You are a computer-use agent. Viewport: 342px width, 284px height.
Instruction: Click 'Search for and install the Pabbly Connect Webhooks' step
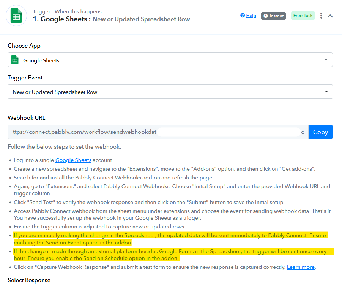113,178
